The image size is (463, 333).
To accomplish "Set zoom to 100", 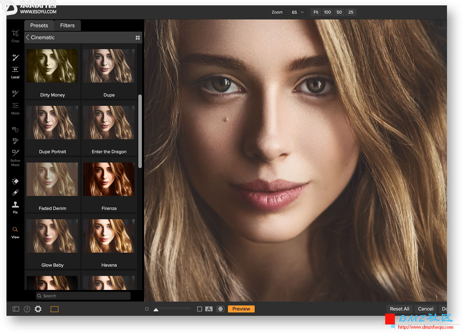I will point(327,12).
